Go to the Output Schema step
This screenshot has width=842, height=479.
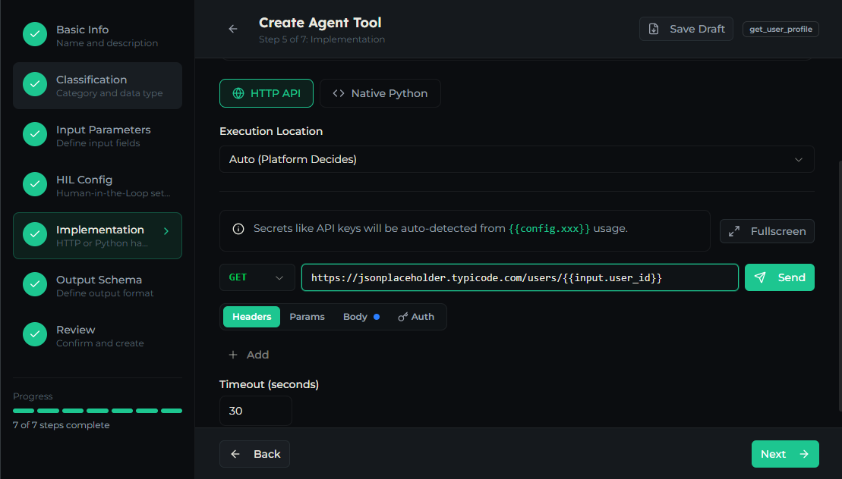[x=97, y=286]
